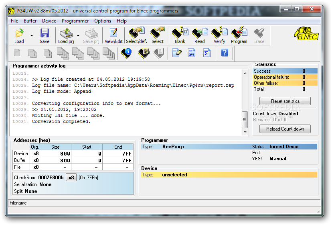Click the activity log scrollbar thumb

pyautogui.click(x=245, y=120)
